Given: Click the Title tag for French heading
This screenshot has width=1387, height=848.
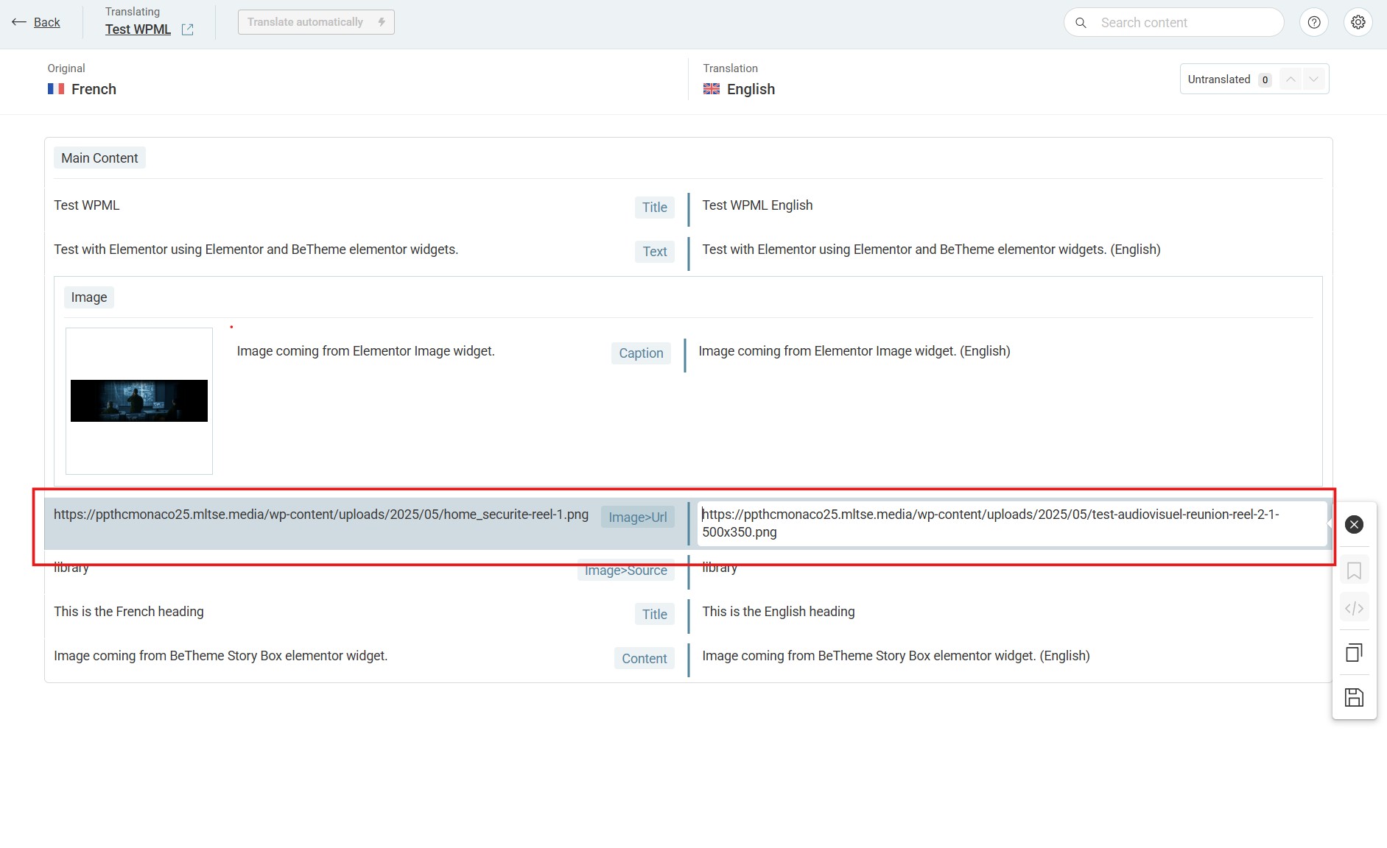Looking at the screenshot, I should [x=655, y=614].
